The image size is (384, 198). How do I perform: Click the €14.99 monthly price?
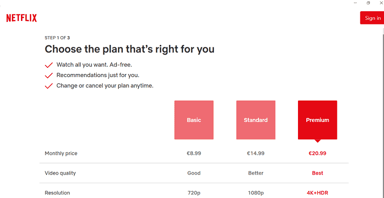(x=255, y=153)
